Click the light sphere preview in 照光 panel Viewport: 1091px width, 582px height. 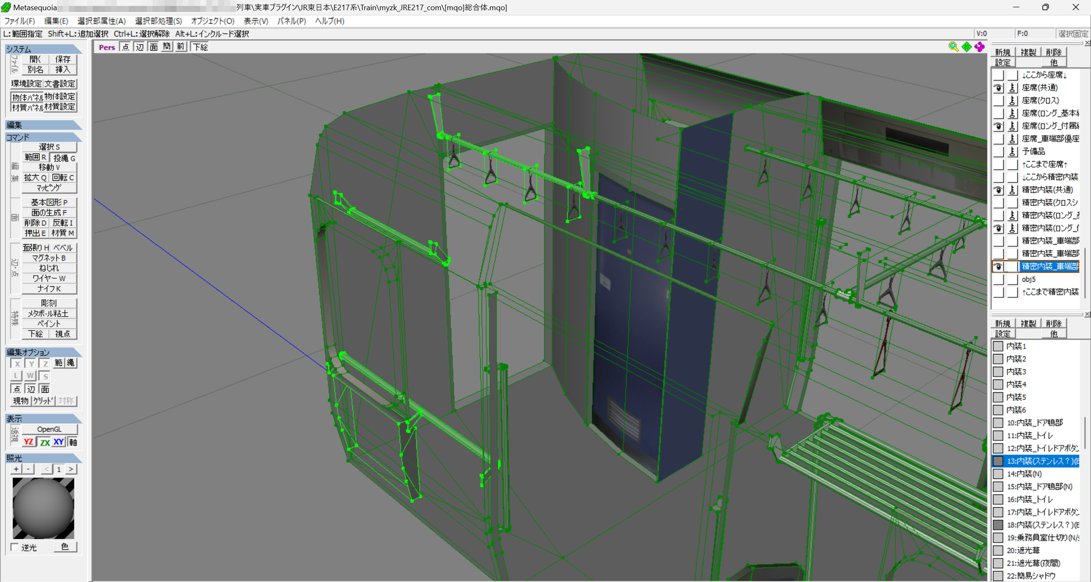pyautogui.click(x=43, y=508)
